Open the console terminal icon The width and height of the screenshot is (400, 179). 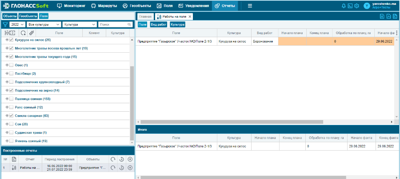tap(350, 6)
